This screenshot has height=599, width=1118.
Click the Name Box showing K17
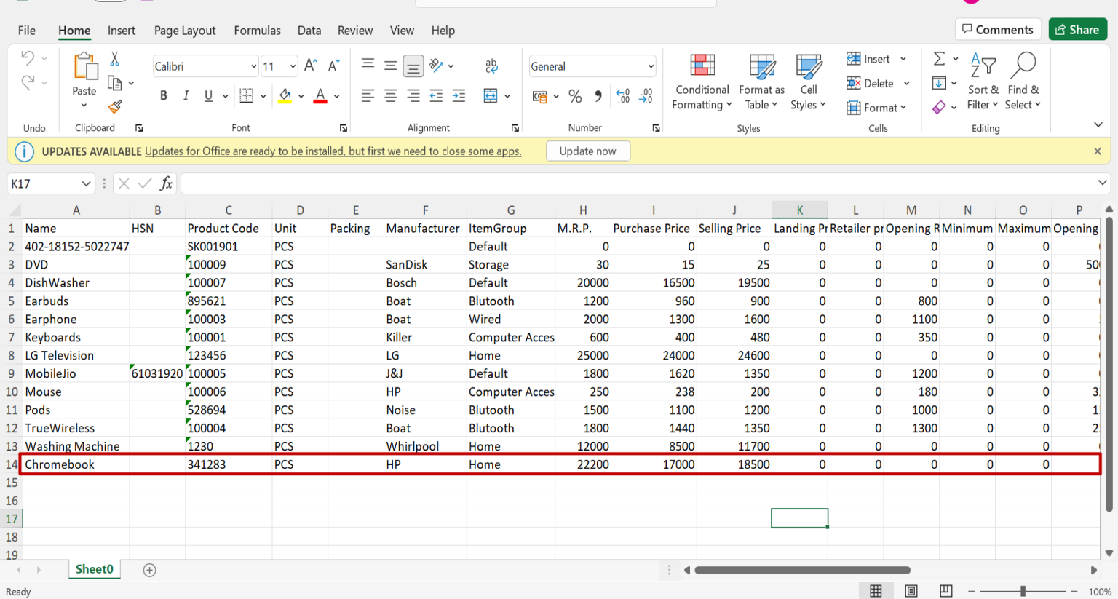pos(51,183)
